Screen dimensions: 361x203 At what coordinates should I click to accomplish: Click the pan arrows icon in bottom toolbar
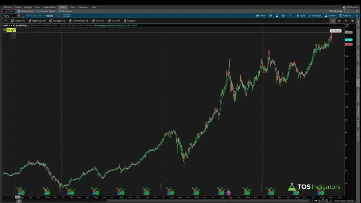[x=315, y=201]
